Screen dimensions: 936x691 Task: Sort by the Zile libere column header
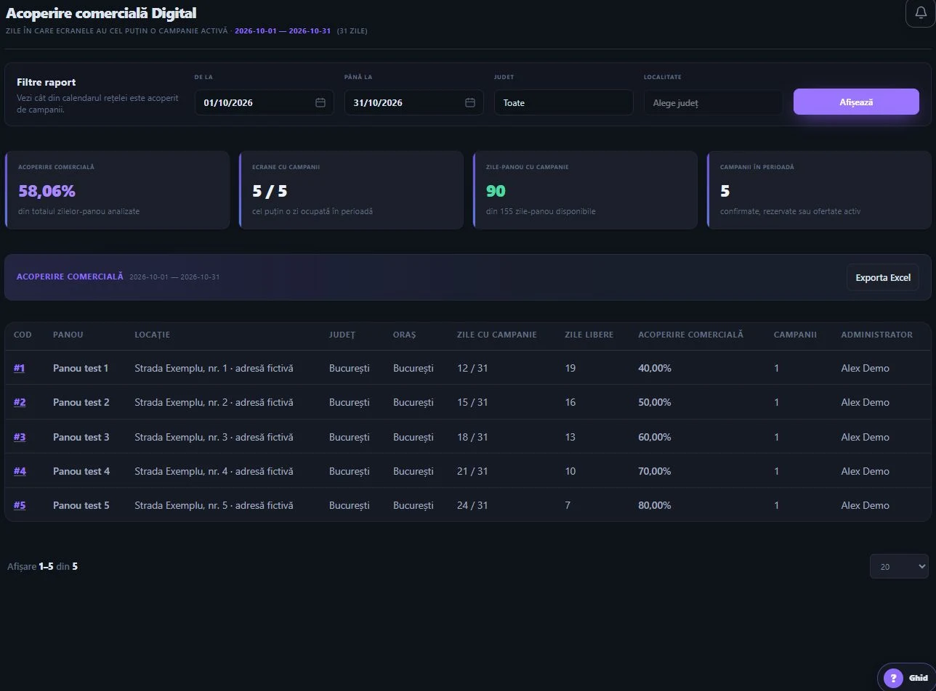[589, 335]
